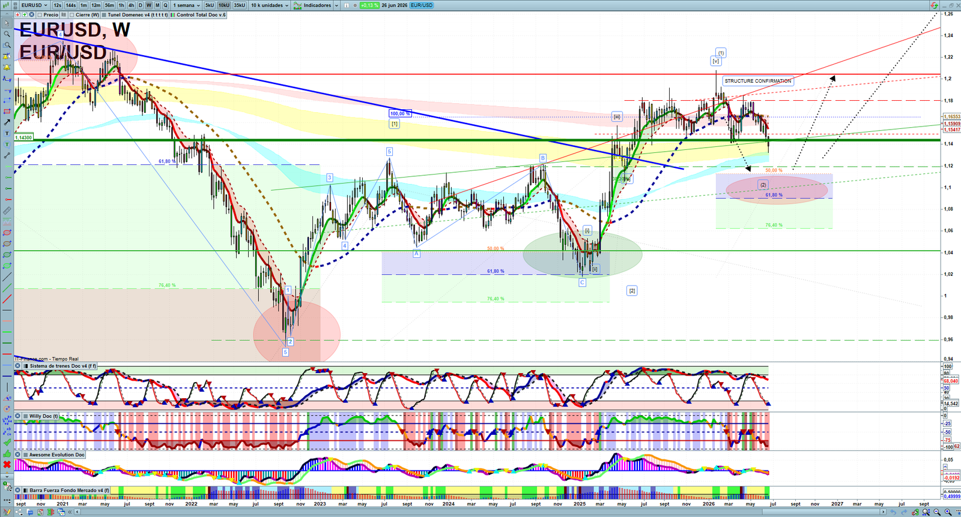Select the alert bell with cursor tool
The image size is (961, 517).
tap(7, 56)
